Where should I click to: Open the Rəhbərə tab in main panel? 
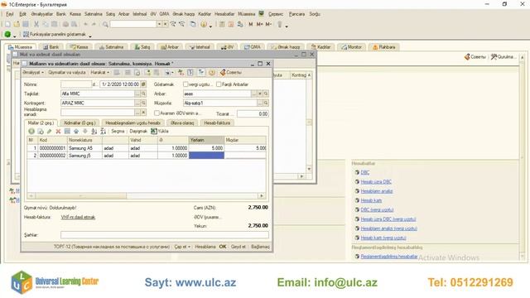click(384, 47)
